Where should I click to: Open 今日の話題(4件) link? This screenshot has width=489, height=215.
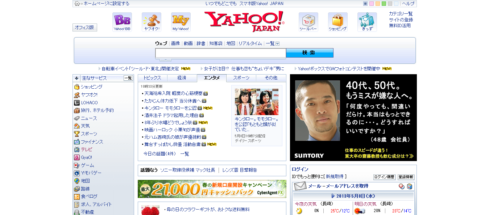pos(159,154)
